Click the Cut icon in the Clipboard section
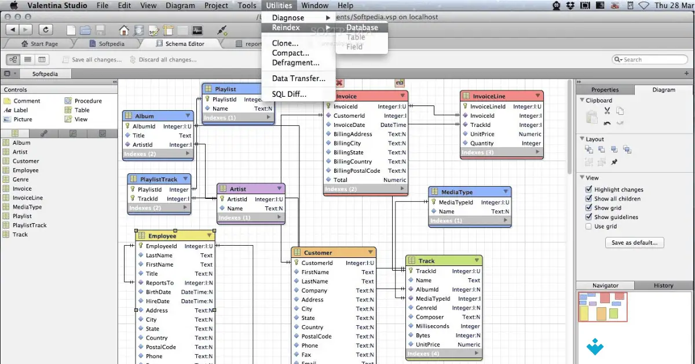695x364 pixels. pyautogui.click(x=606, y=111)
